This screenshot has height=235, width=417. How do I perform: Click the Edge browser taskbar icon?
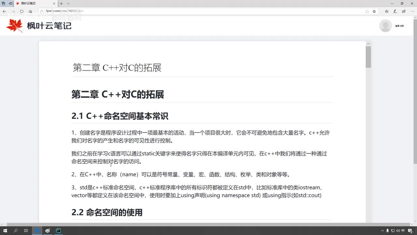[x=37, y=230]
